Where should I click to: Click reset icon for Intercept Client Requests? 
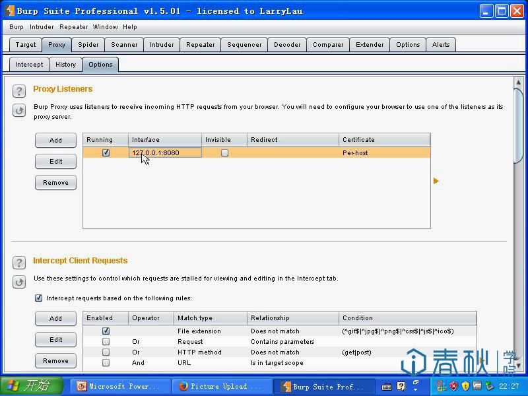(x=19, y=282)
